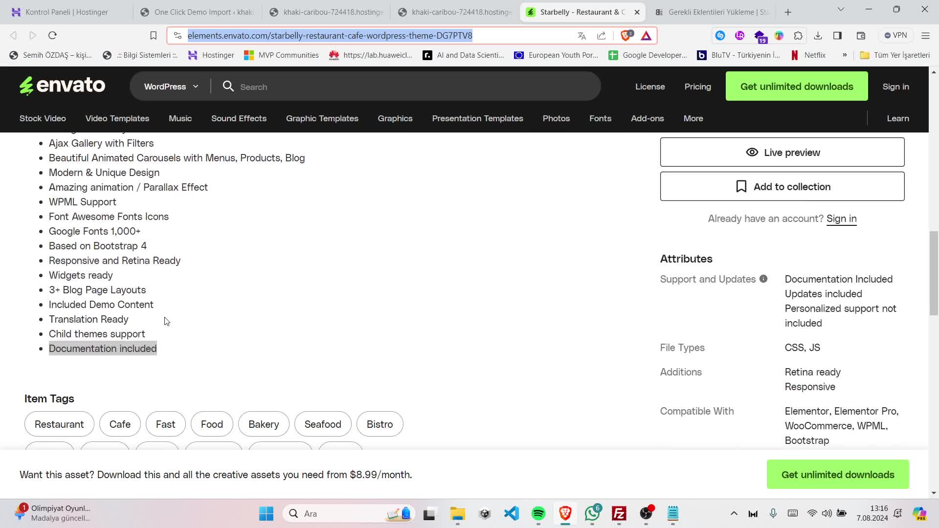Screen dimensions: 939x528
Task: Open the browser downloads icon
Action: 818,36
